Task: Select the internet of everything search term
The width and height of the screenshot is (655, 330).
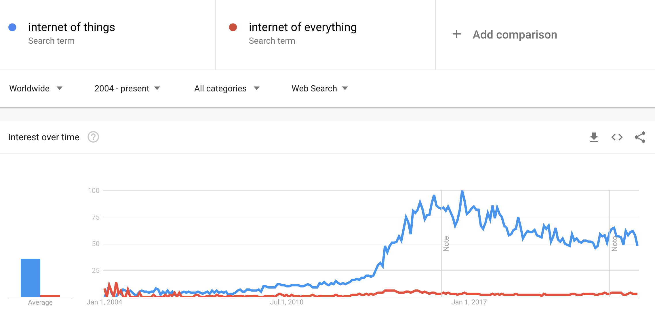Action: 302,27
